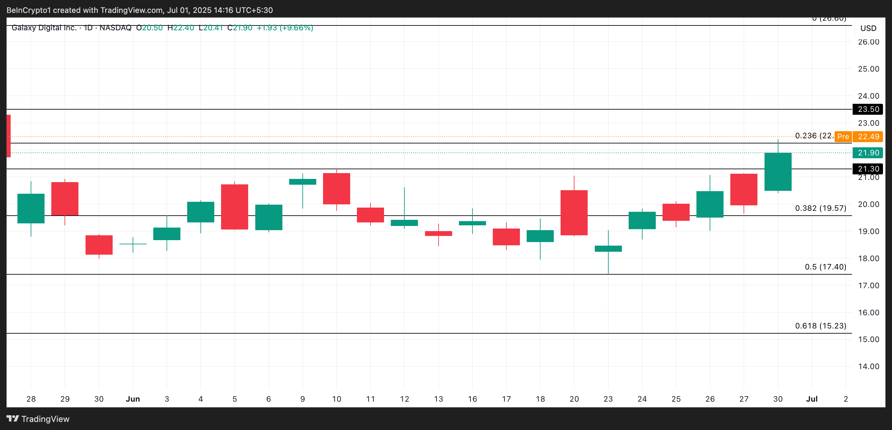
Task: Click the 0.618 (15.23) Fibonacci label
Action: click(820, 326)
